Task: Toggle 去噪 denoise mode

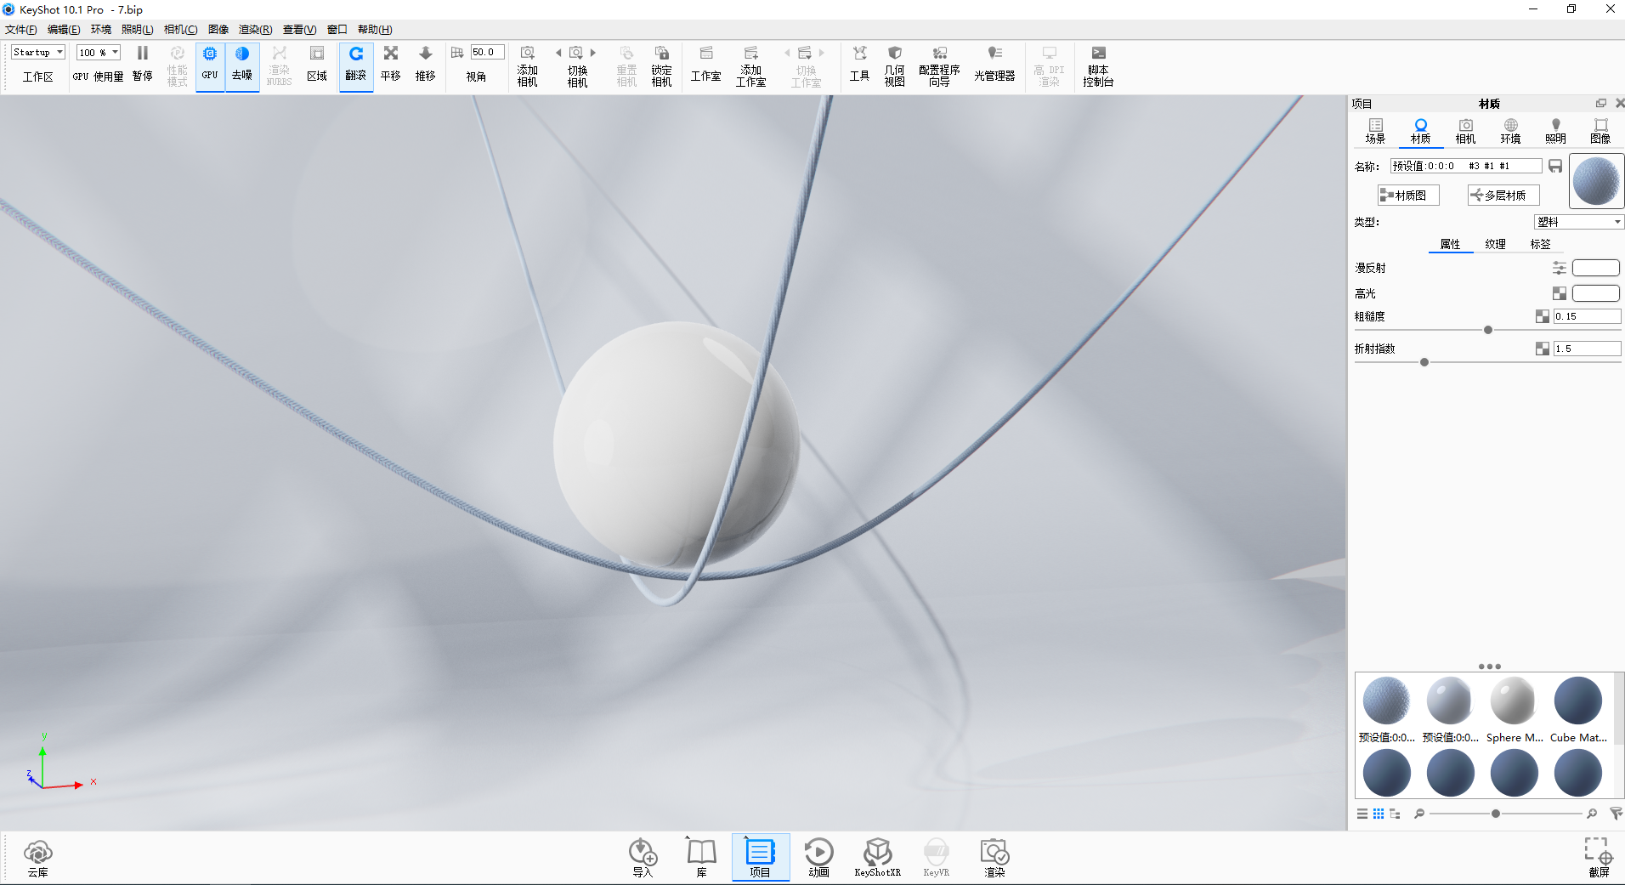Action: pos(242,65)
